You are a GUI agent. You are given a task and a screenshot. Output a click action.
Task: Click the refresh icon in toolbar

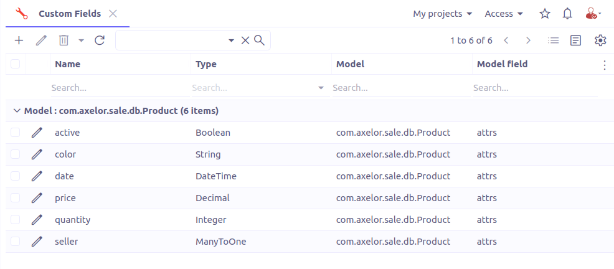tap(100, 40)
